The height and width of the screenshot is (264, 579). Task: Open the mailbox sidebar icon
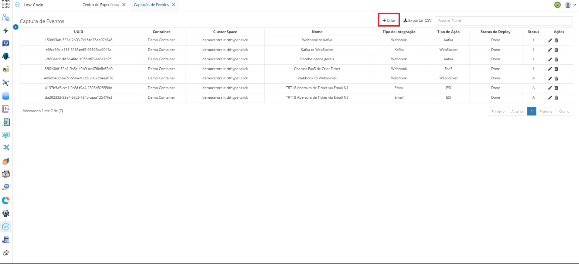[6, 70]
